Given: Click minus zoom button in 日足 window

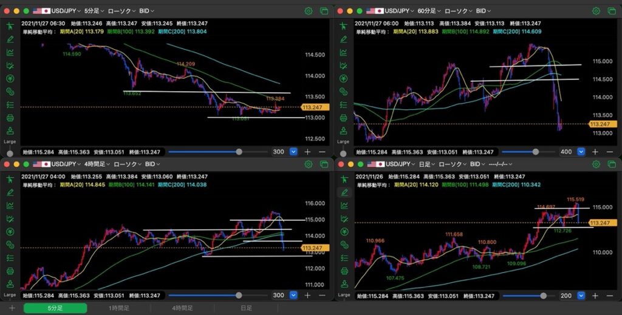Looking at the screenshot, I should tap(609, 296).
